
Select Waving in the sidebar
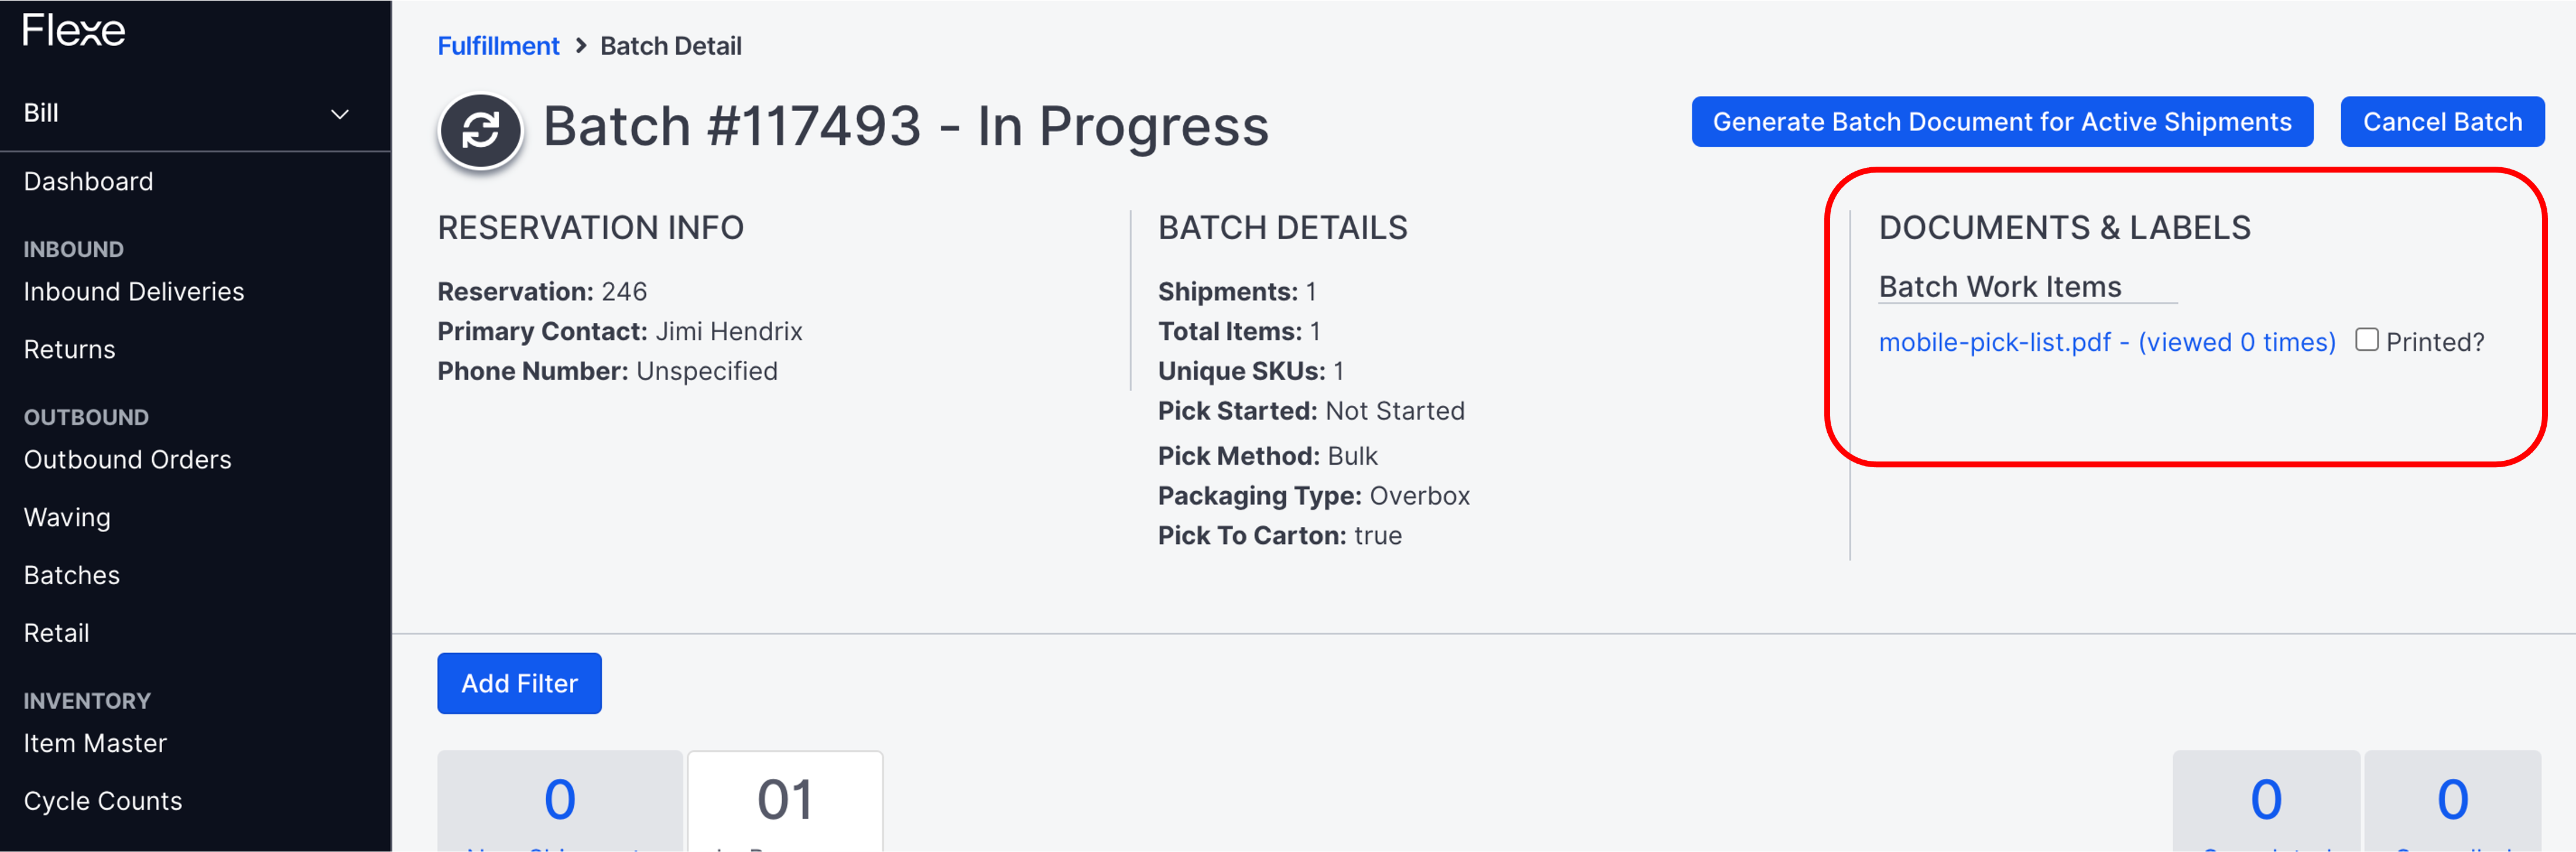tap(67, 516)
